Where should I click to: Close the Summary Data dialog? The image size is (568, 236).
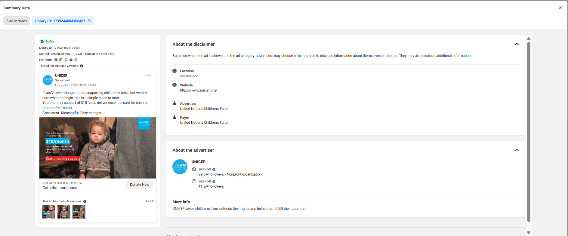560,8
